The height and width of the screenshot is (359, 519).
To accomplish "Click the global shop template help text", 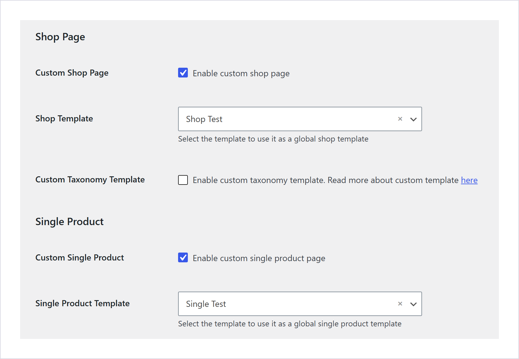I will [x=273, y=139].
